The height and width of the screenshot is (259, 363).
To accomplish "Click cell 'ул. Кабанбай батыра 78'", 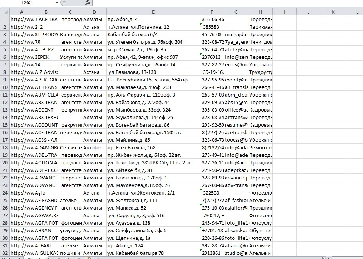I will [153, 253].
